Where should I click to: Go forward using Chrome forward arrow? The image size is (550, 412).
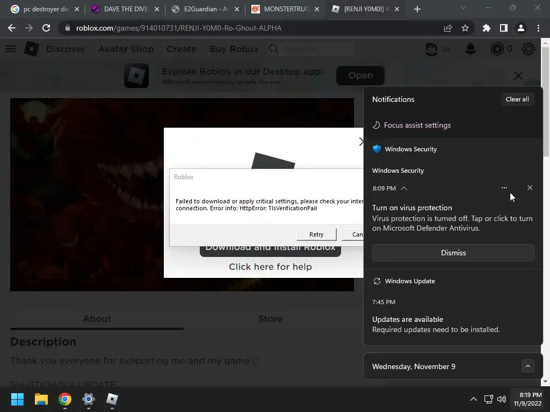(29, 28)
